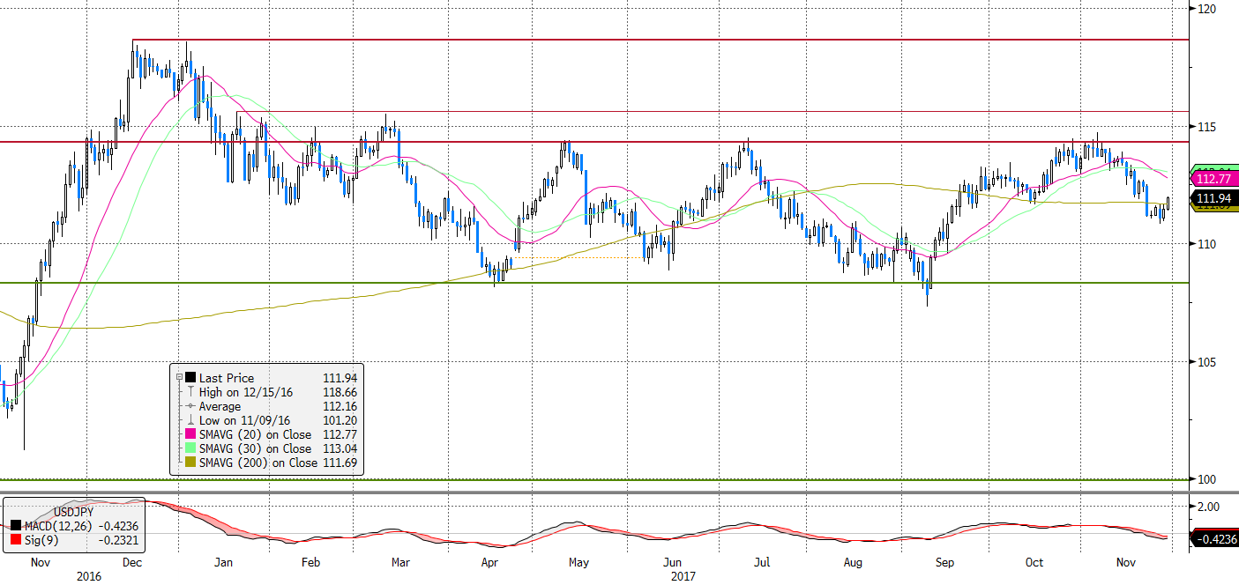The image size is (1239, 585).
Task: Click the 115 price axis label
Action: 1207,127
